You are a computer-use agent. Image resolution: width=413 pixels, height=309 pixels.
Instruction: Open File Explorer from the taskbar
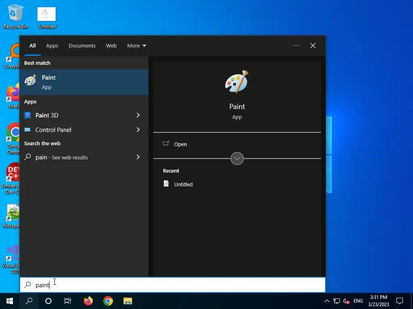click(x=128, y=301)
